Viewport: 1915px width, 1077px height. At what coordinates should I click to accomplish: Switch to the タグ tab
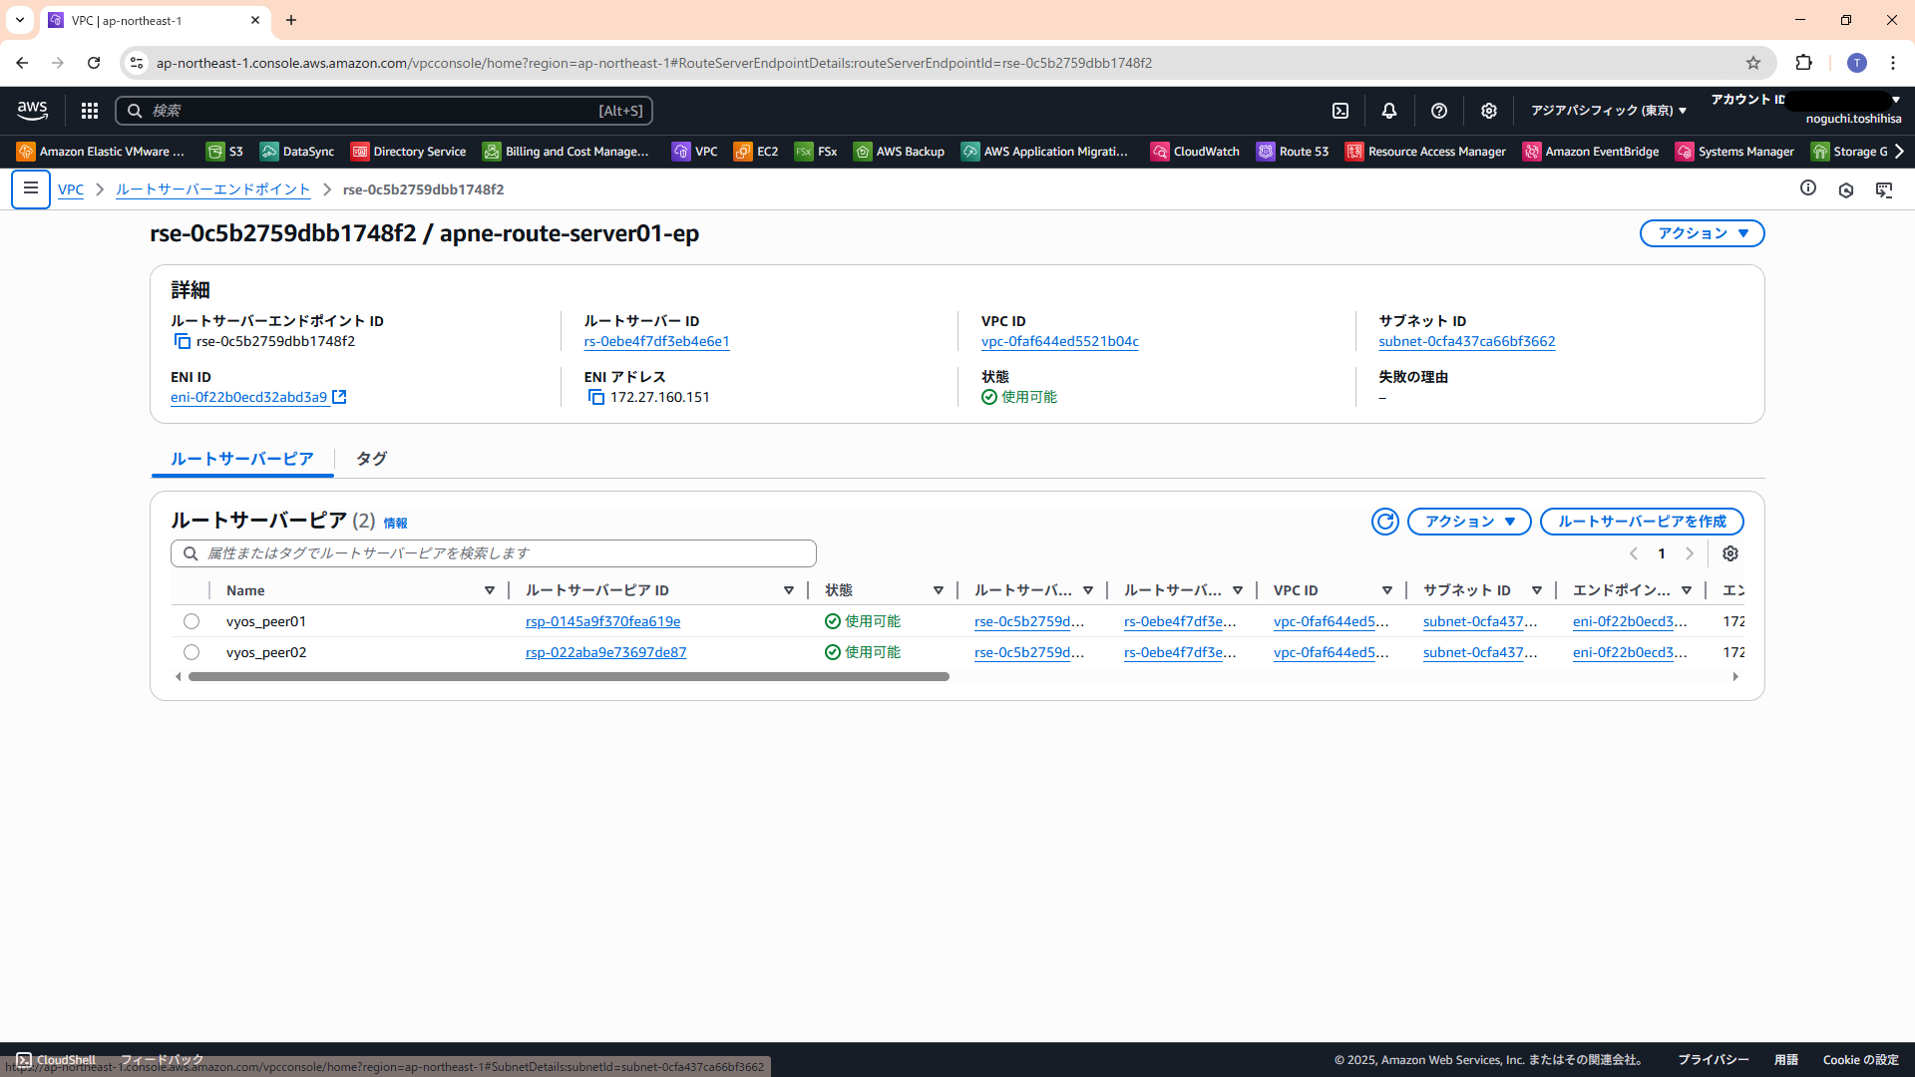pos(371,459)
